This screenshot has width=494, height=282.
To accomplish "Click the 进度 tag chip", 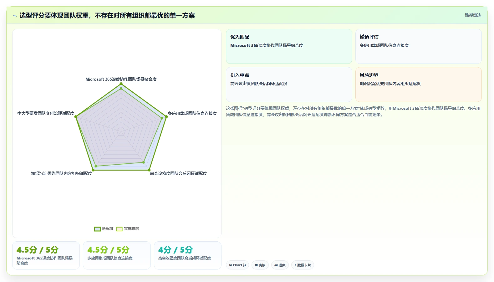I will [x=280, y=265].
